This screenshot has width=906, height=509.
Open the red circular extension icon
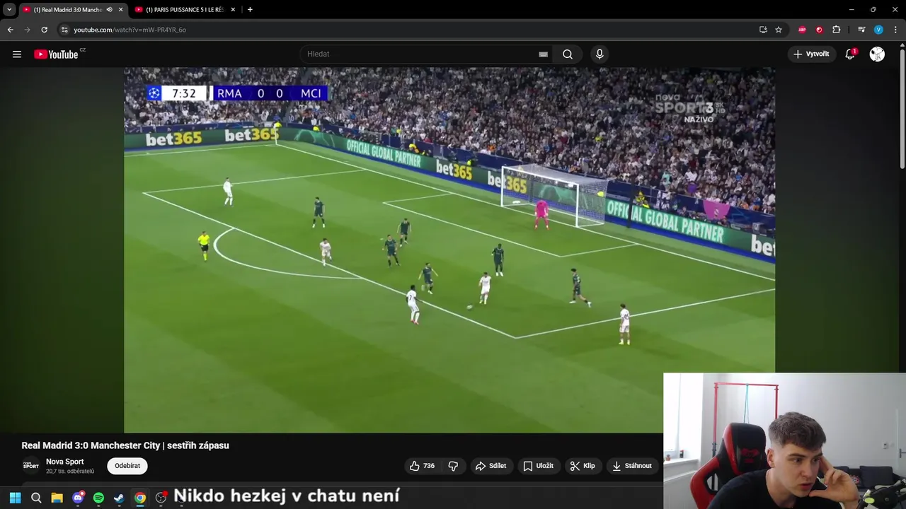pos(819,30)
